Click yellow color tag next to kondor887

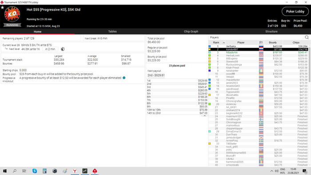pyautogui.click(x=209, y=49)
